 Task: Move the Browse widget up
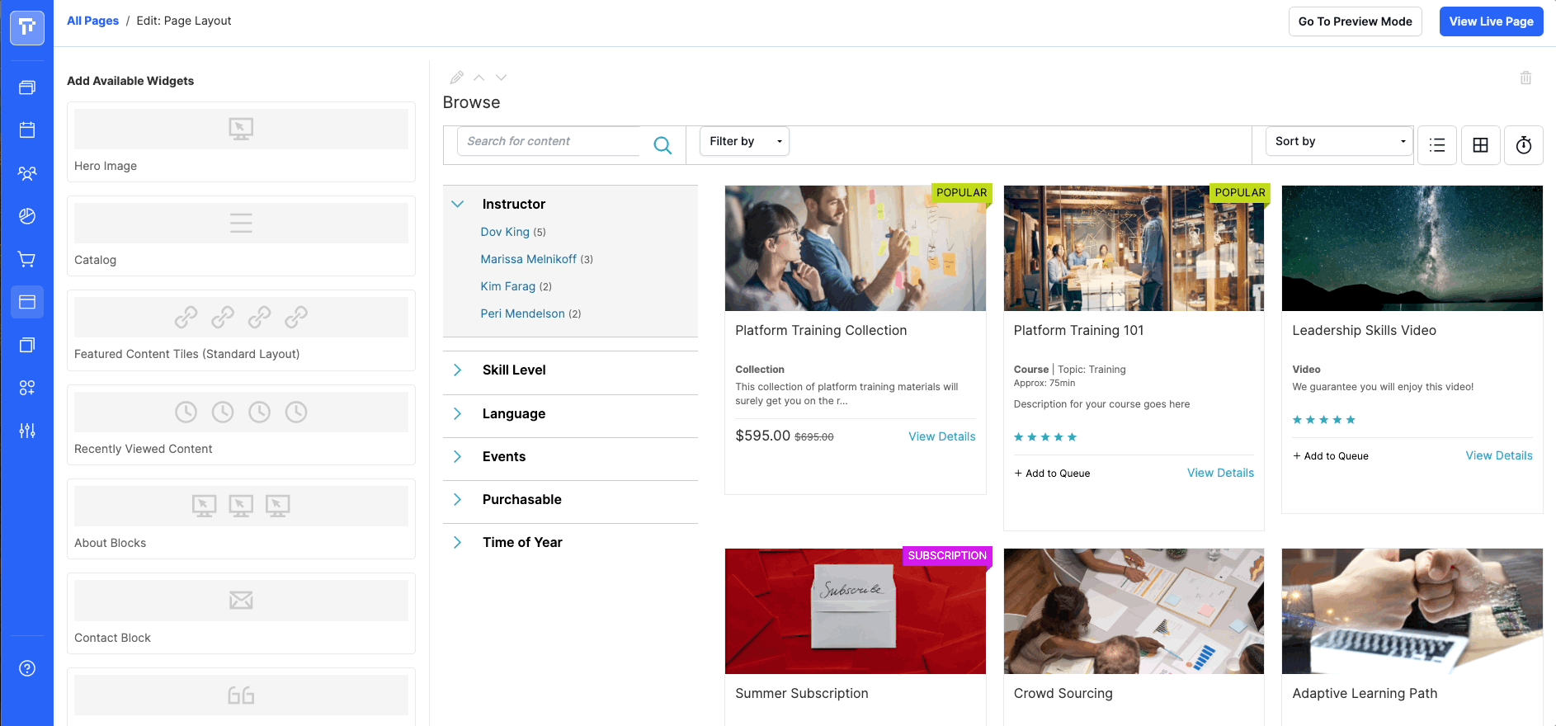click(479, 78)
